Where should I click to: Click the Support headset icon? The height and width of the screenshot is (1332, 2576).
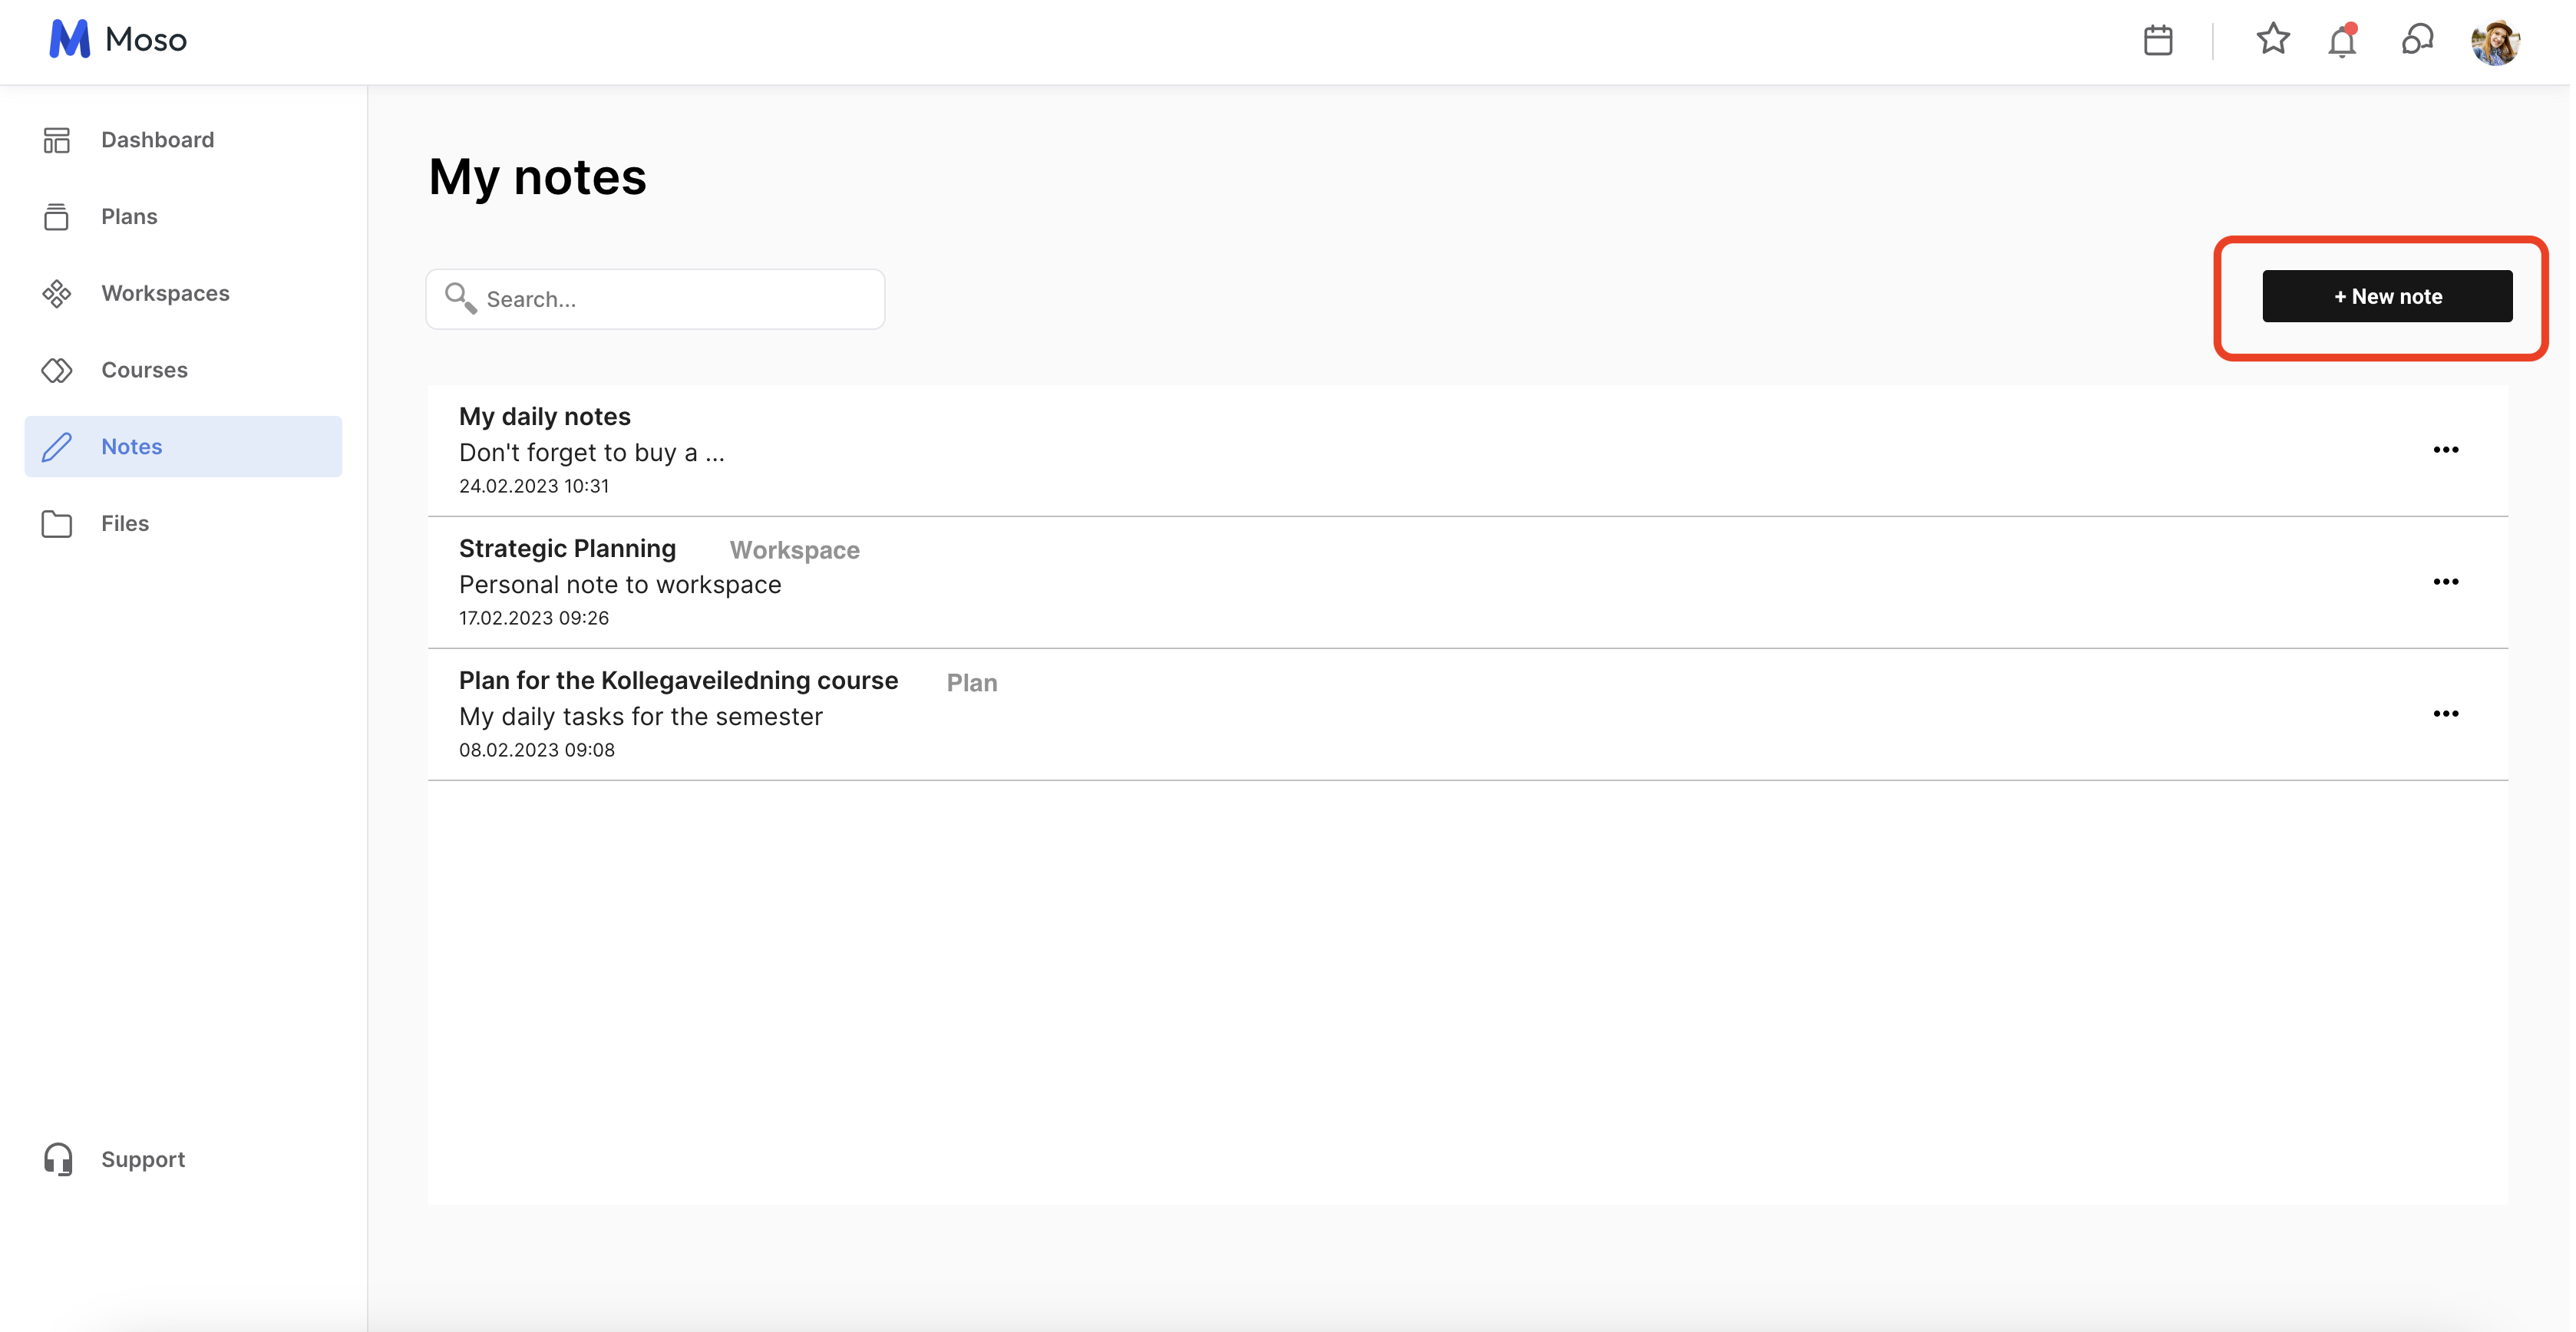pos(58,1159)
